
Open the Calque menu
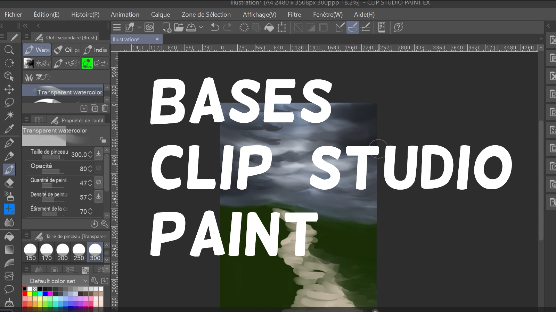(x=160, y=15)
